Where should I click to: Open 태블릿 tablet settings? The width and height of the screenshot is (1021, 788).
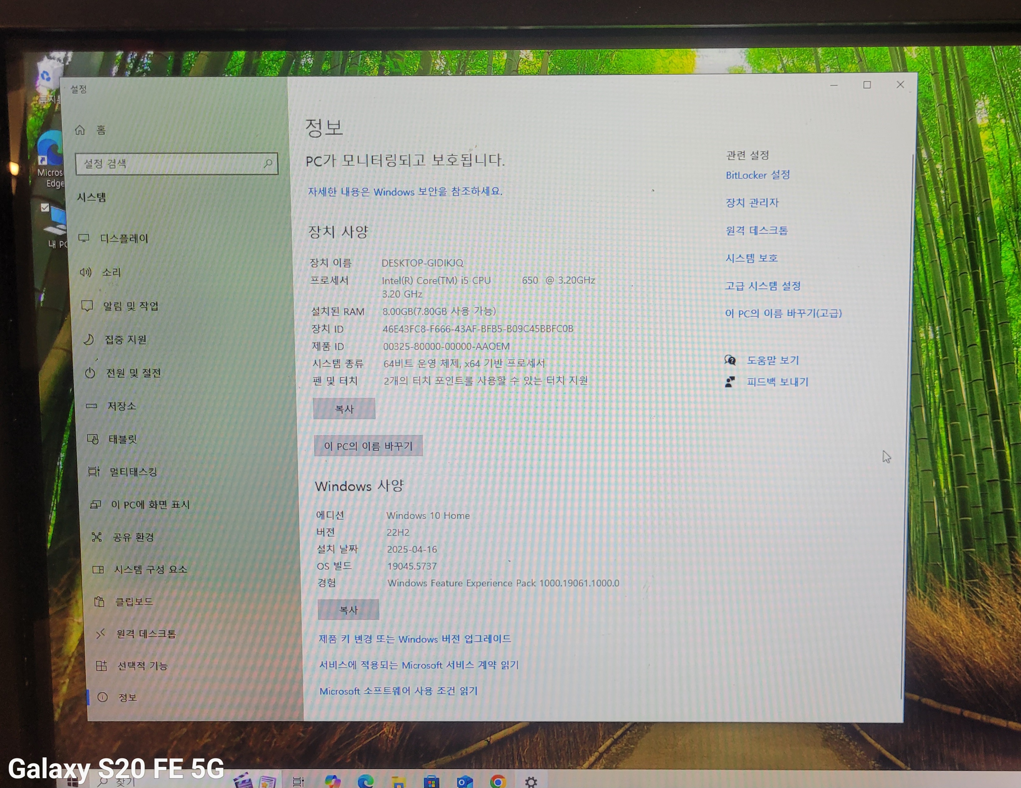tap(112, 439)
